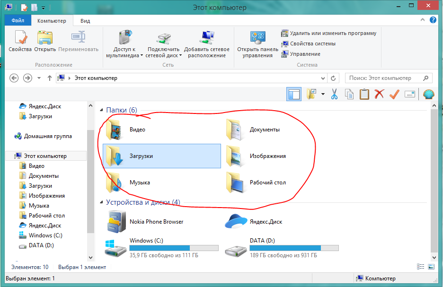The image size is (443, 287).
Task: Switch to large icons view in status bar
Action: tap(431, 267)
